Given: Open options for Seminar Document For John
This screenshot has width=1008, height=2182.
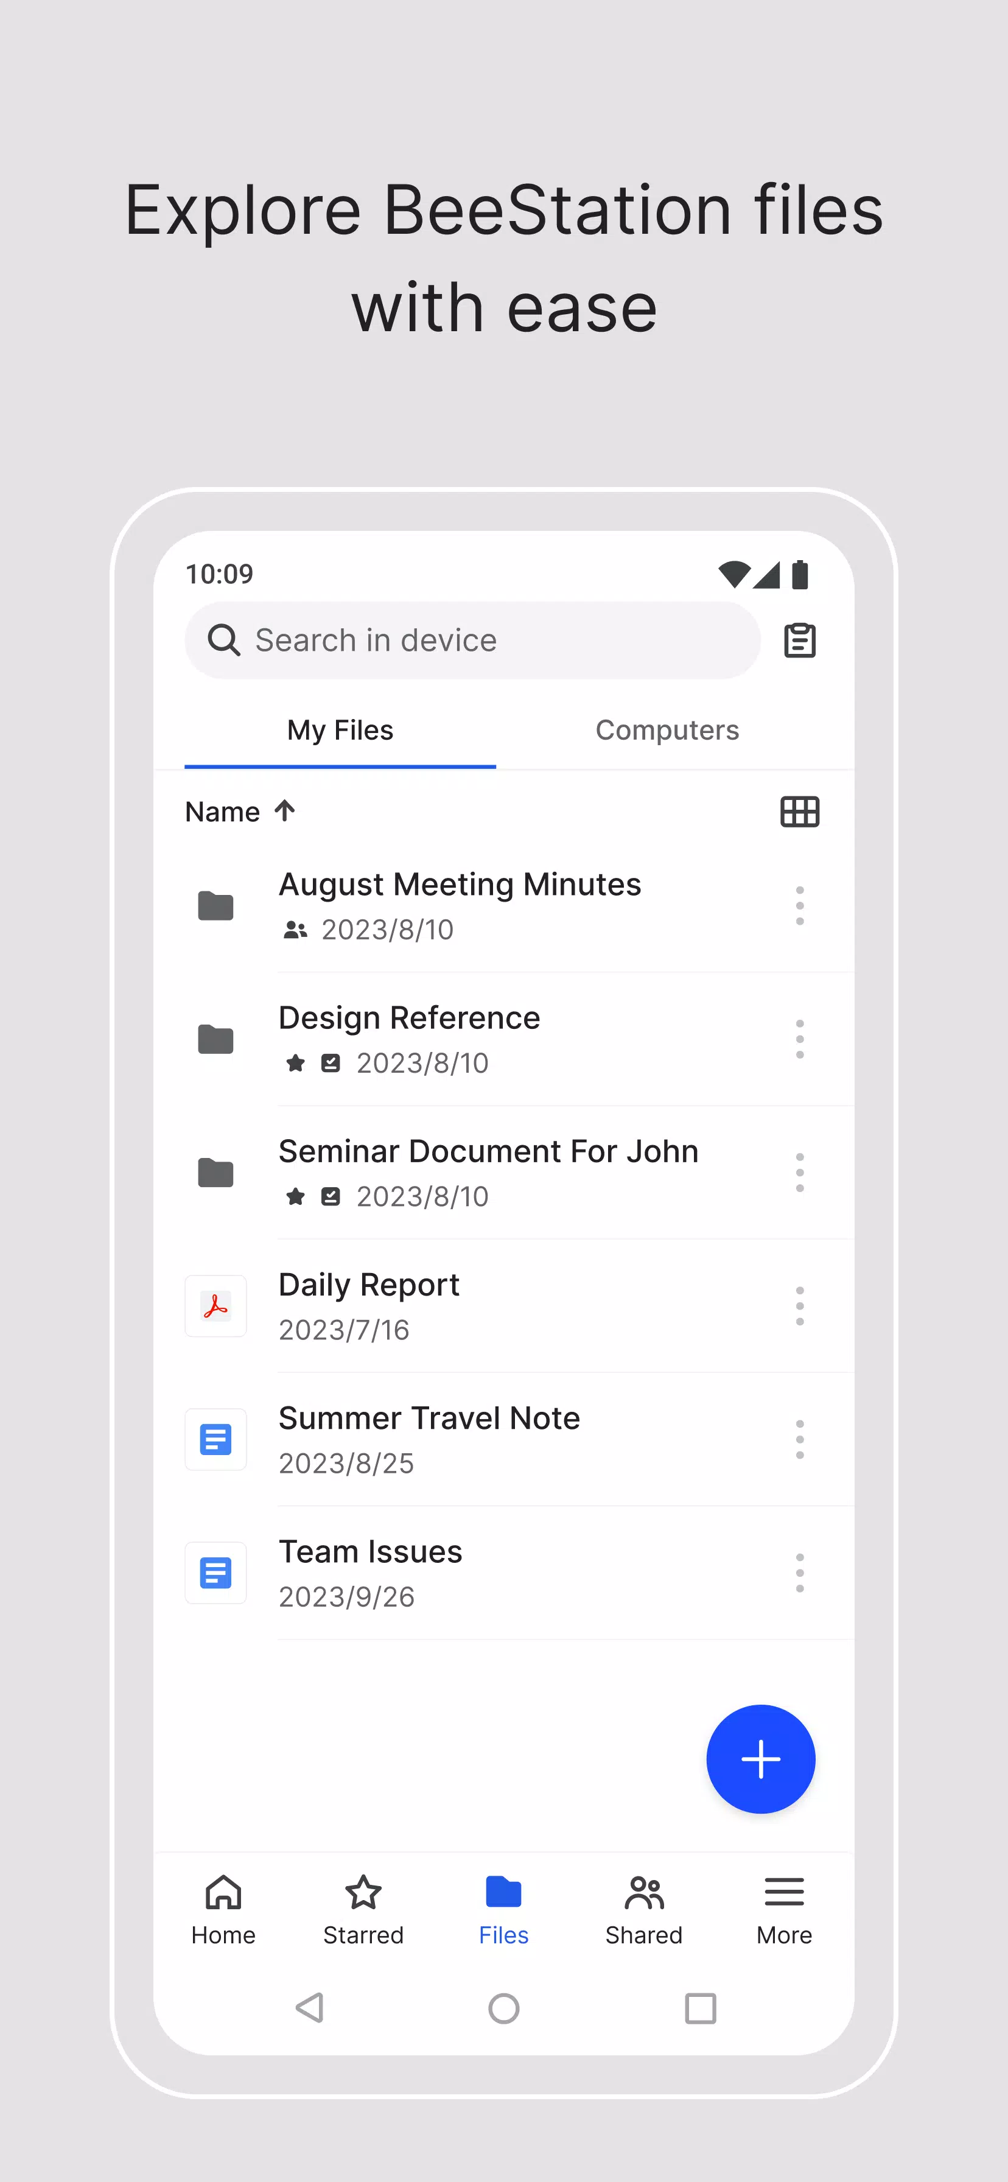Looking at the screenshot, I should [x=799, y=1173].
